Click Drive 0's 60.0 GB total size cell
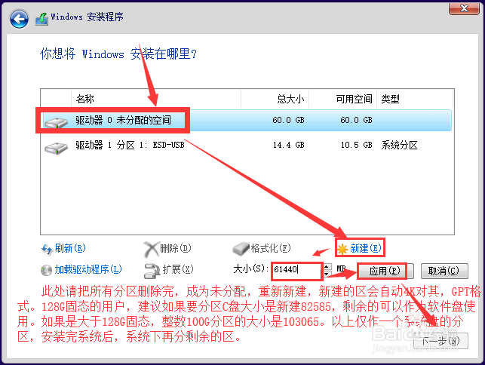Viewport: 485px width, 365px height. click(x=289, y=120)
